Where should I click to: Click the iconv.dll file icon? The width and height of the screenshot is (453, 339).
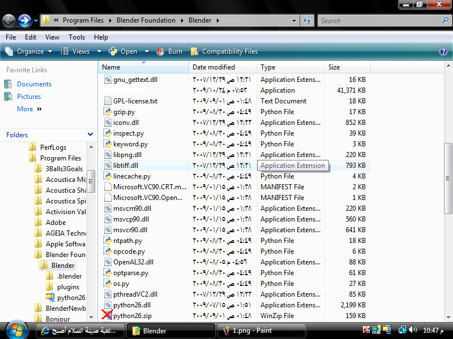point(108,123)
